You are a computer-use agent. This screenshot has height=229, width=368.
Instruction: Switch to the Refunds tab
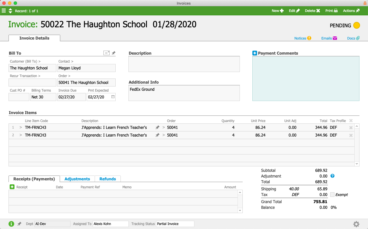point(108,179)
